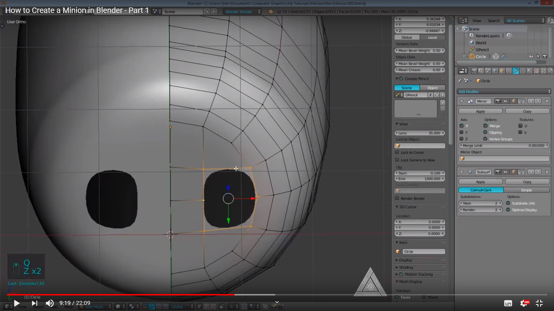Toggle Mirror modifier edit mode display icon
The image size is (554, 311).
point(514,101)
